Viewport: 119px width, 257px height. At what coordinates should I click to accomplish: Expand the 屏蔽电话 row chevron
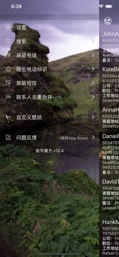tap(93, 55)
